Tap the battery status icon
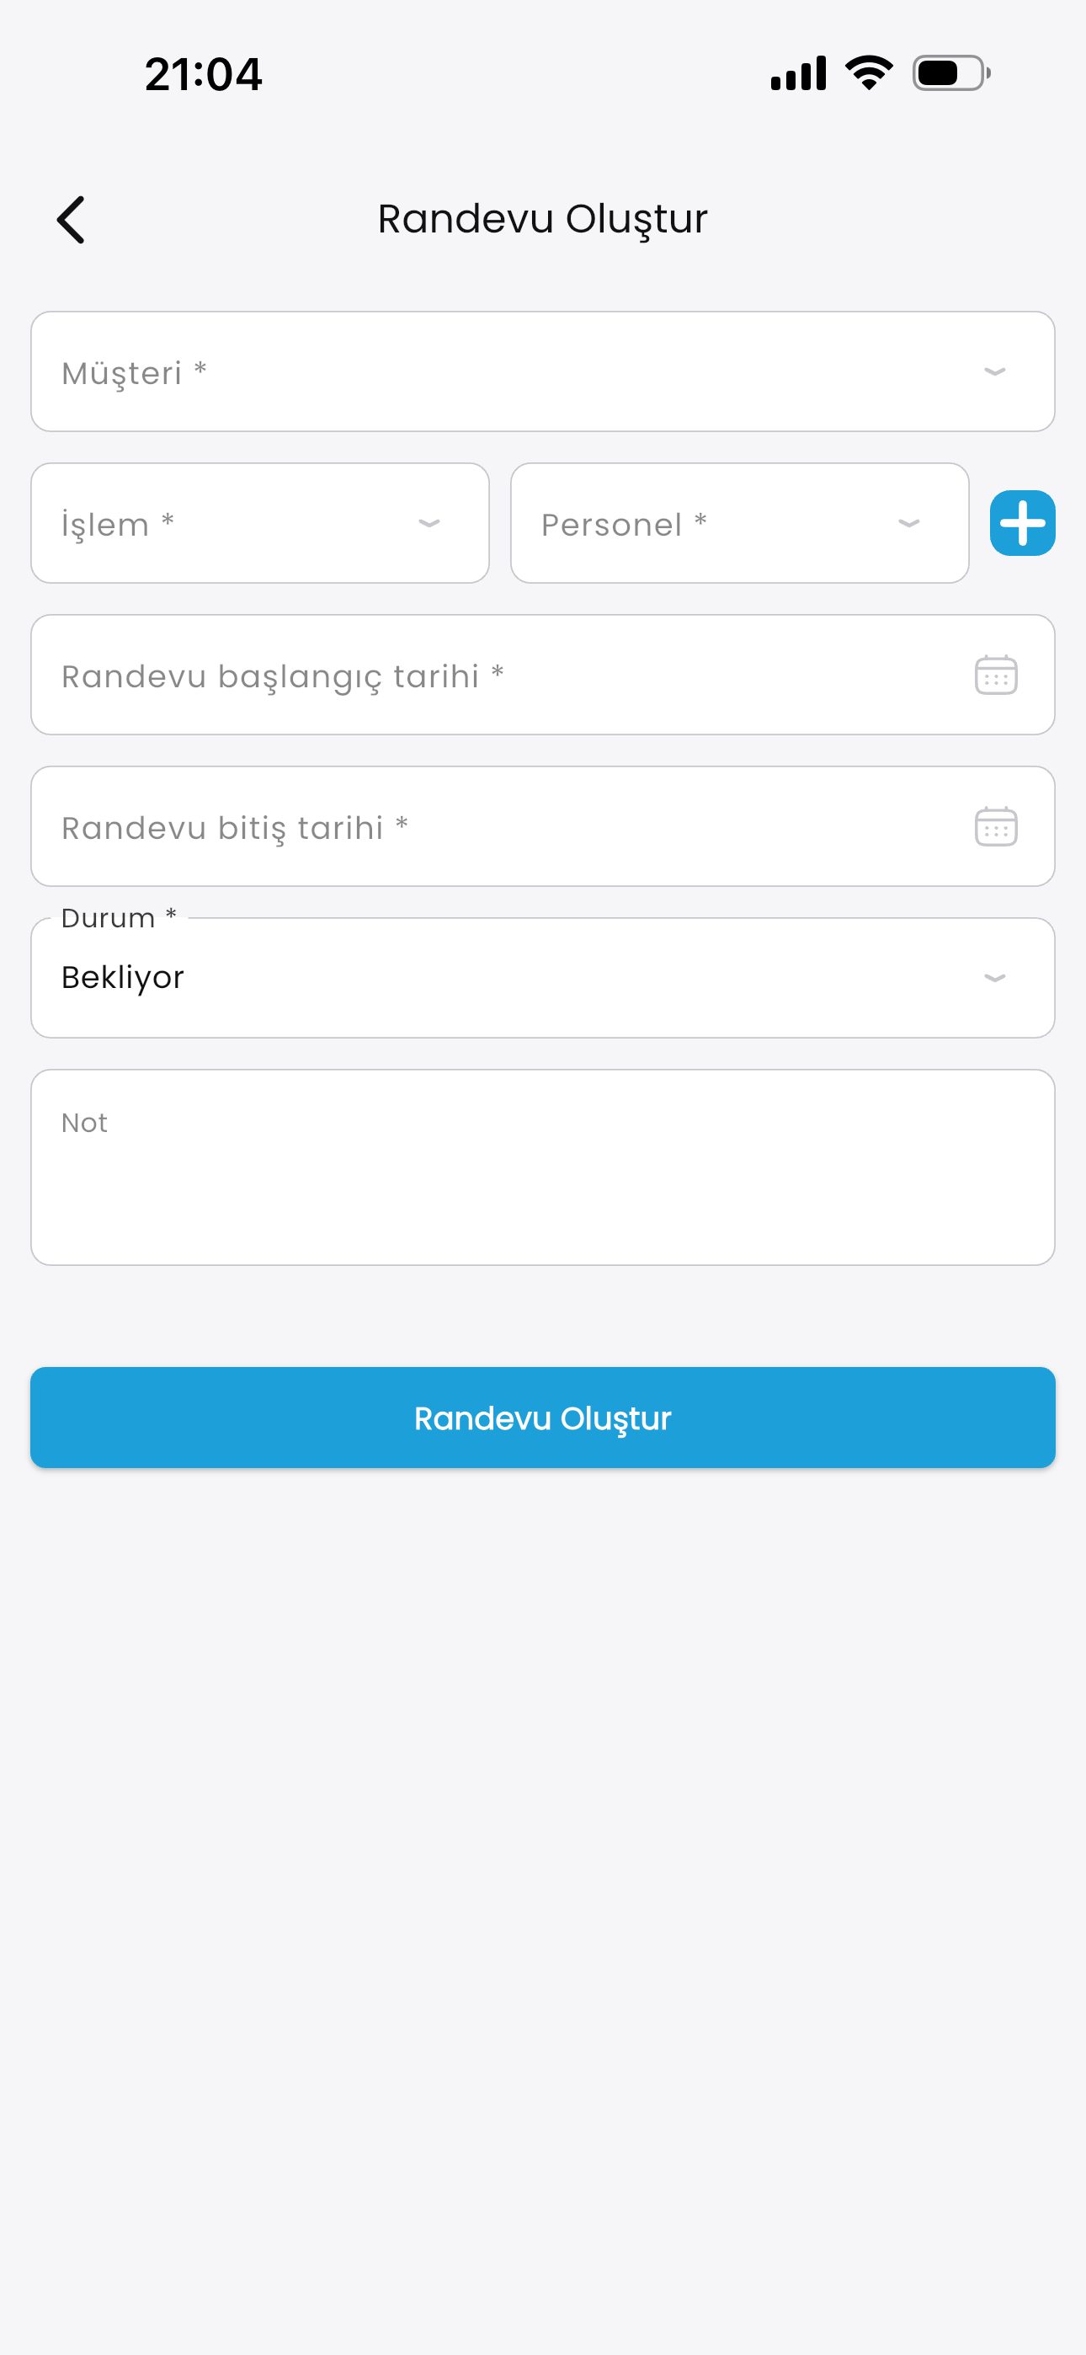The width and height of the screenshot is (1086, 2355). [x=950, y=73]
